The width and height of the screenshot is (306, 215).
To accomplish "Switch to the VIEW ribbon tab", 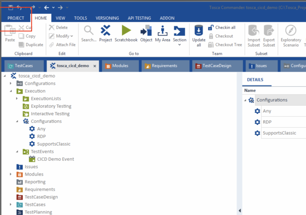I will click(60, 18).
